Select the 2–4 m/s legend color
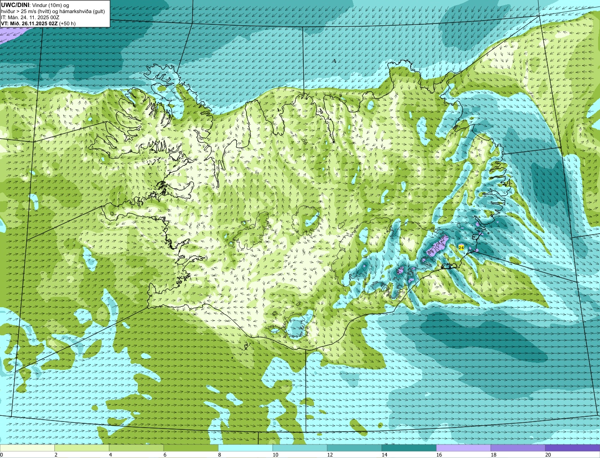 pos(82,448)
